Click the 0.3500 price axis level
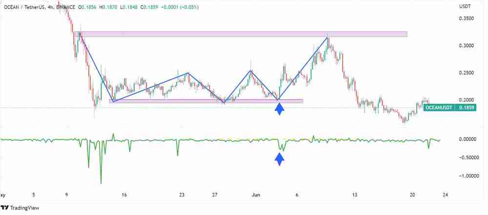Screen dimensions: 488x215 [466, 19]
